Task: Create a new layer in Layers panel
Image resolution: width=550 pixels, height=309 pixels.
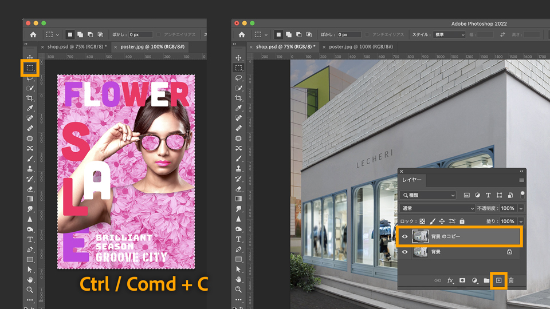Action: click(498, 280)
